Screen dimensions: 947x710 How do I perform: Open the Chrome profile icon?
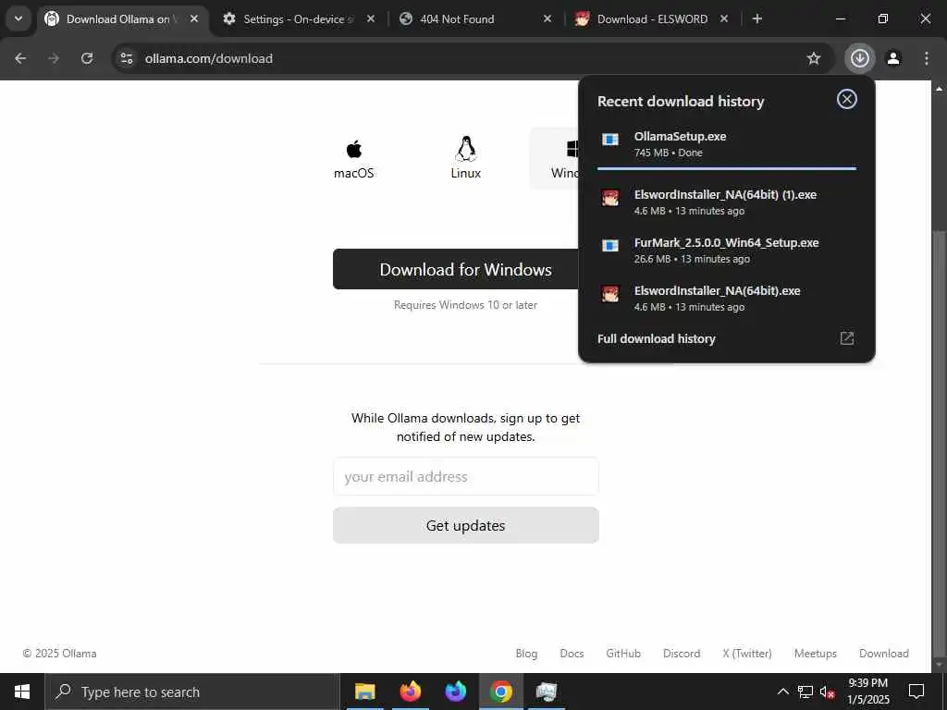(893, 58)
